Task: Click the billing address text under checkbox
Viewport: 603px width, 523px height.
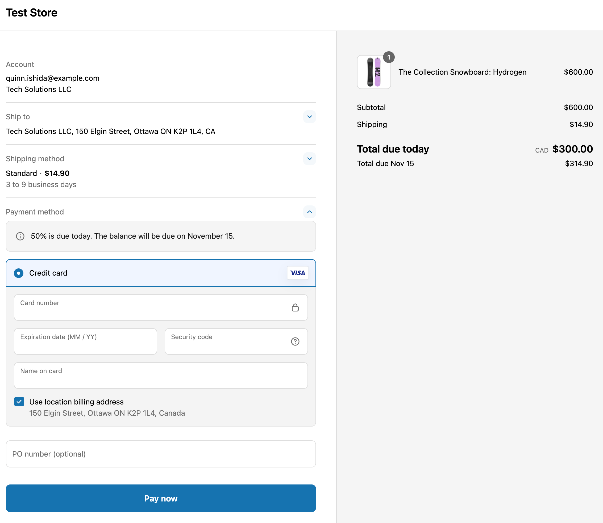Action: coord(107,413)
